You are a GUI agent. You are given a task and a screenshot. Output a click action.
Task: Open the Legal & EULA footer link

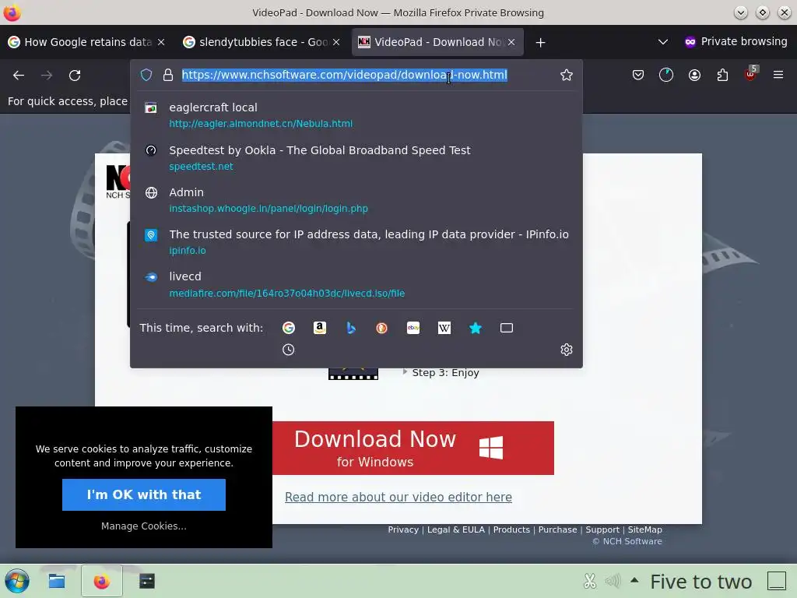click(x=456, y=529)
